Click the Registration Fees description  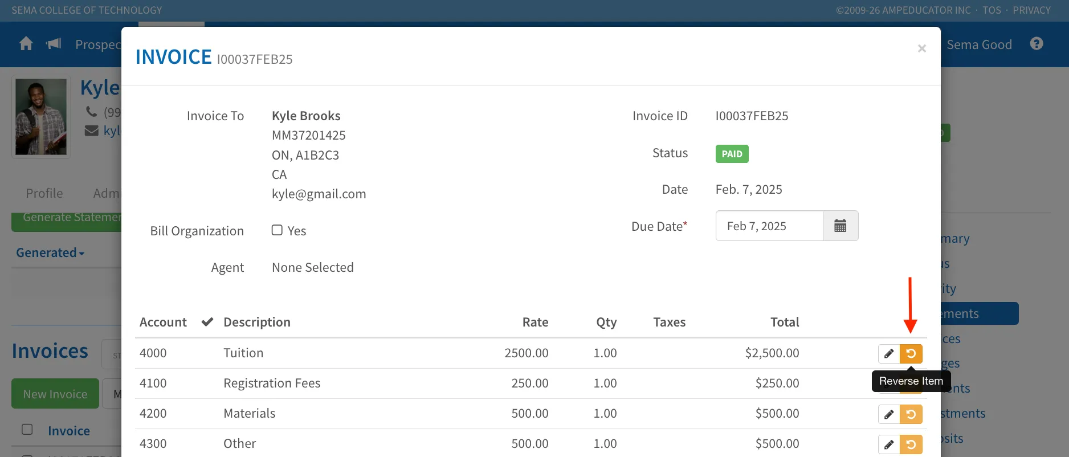pyautogui.click(x=272, y=383)
